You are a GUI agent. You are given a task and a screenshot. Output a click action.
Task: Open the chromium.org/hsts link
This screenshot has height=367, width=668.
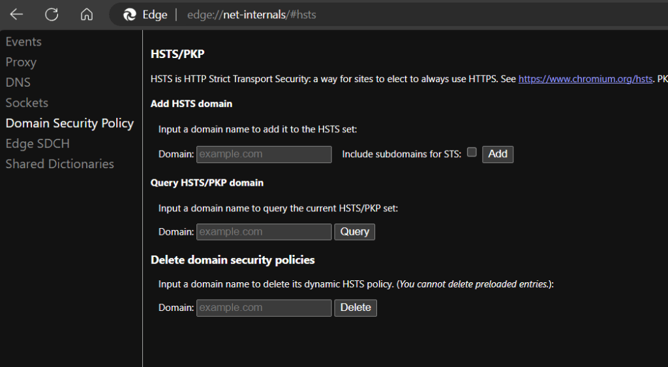click(x=585, y=79)
